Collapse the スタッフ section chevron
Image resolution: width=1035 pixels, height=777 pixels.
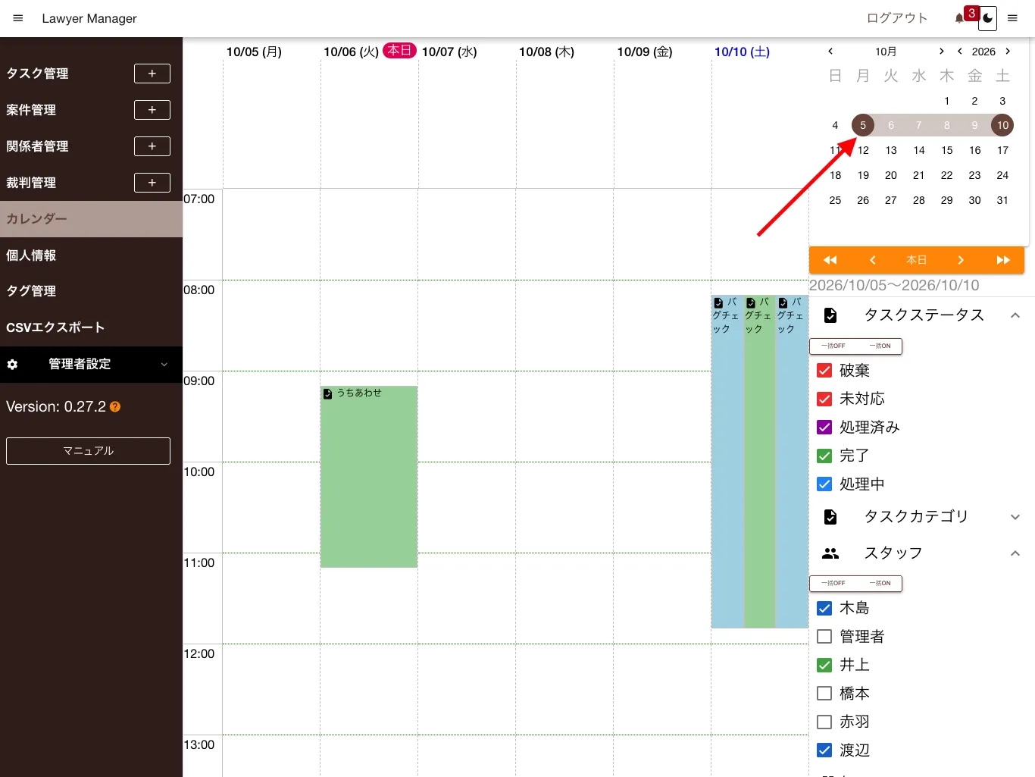1015,553
